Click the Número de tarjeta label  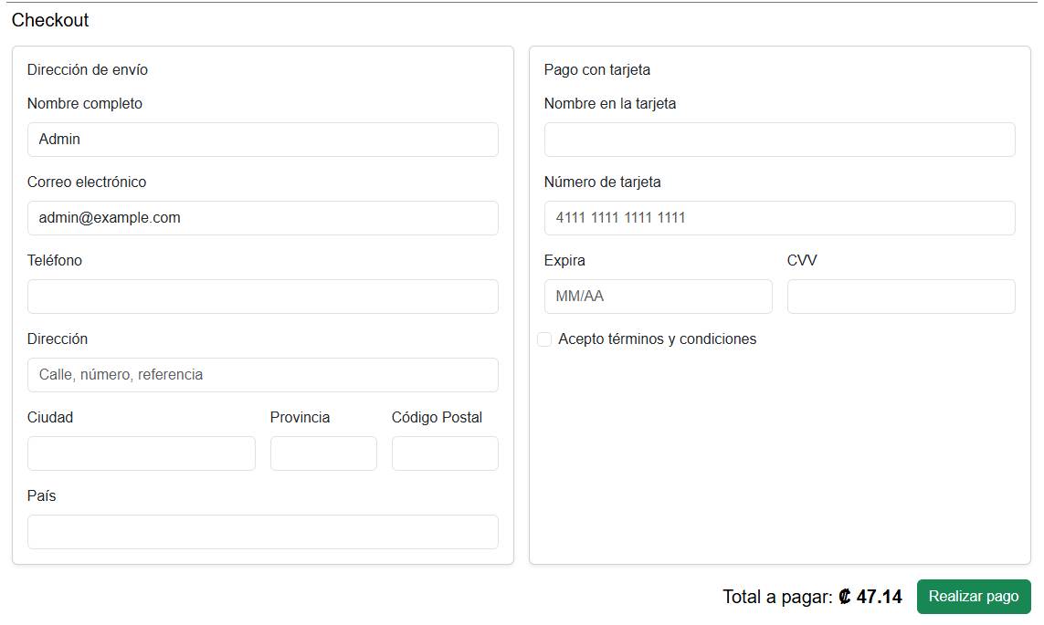pos(602,182)
